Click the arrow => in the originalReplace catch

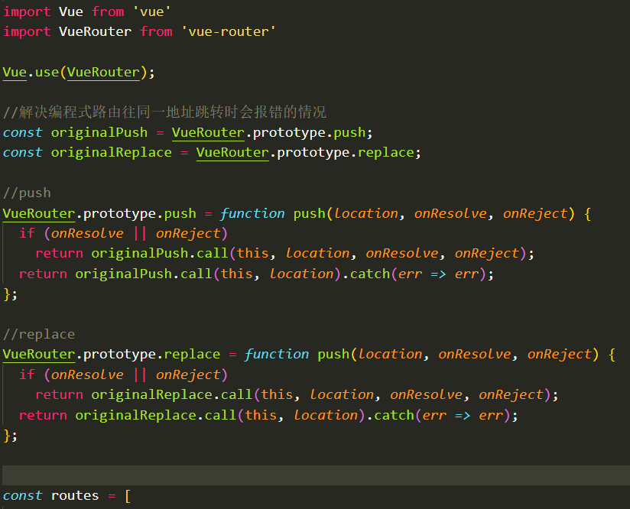tap(463, 415)
